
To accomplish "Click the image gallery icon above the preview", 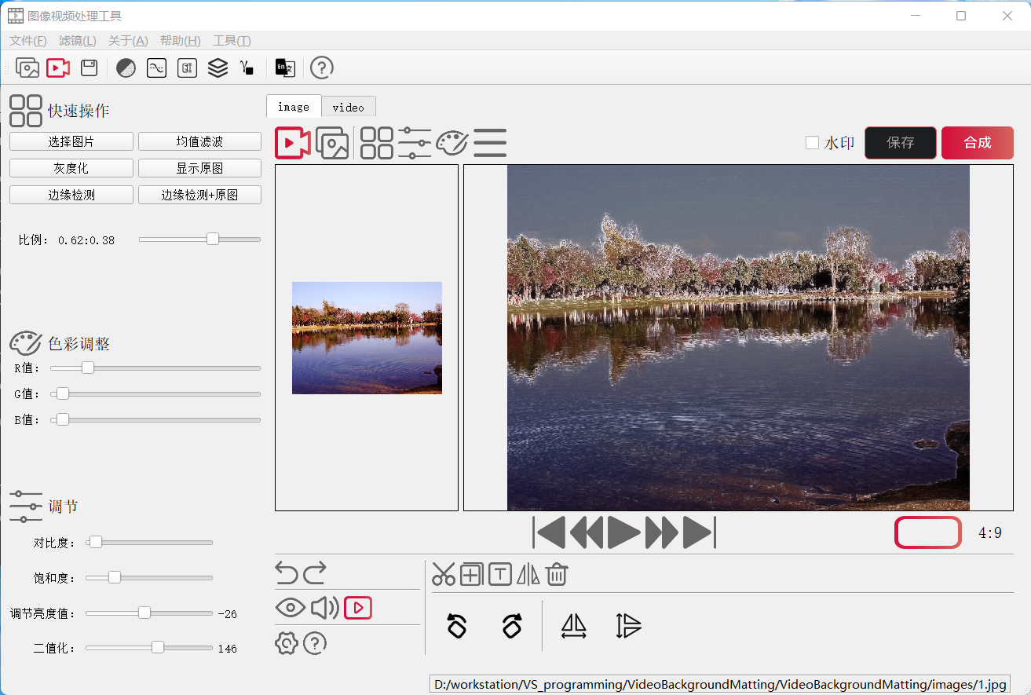I will [x=332, y=143].
